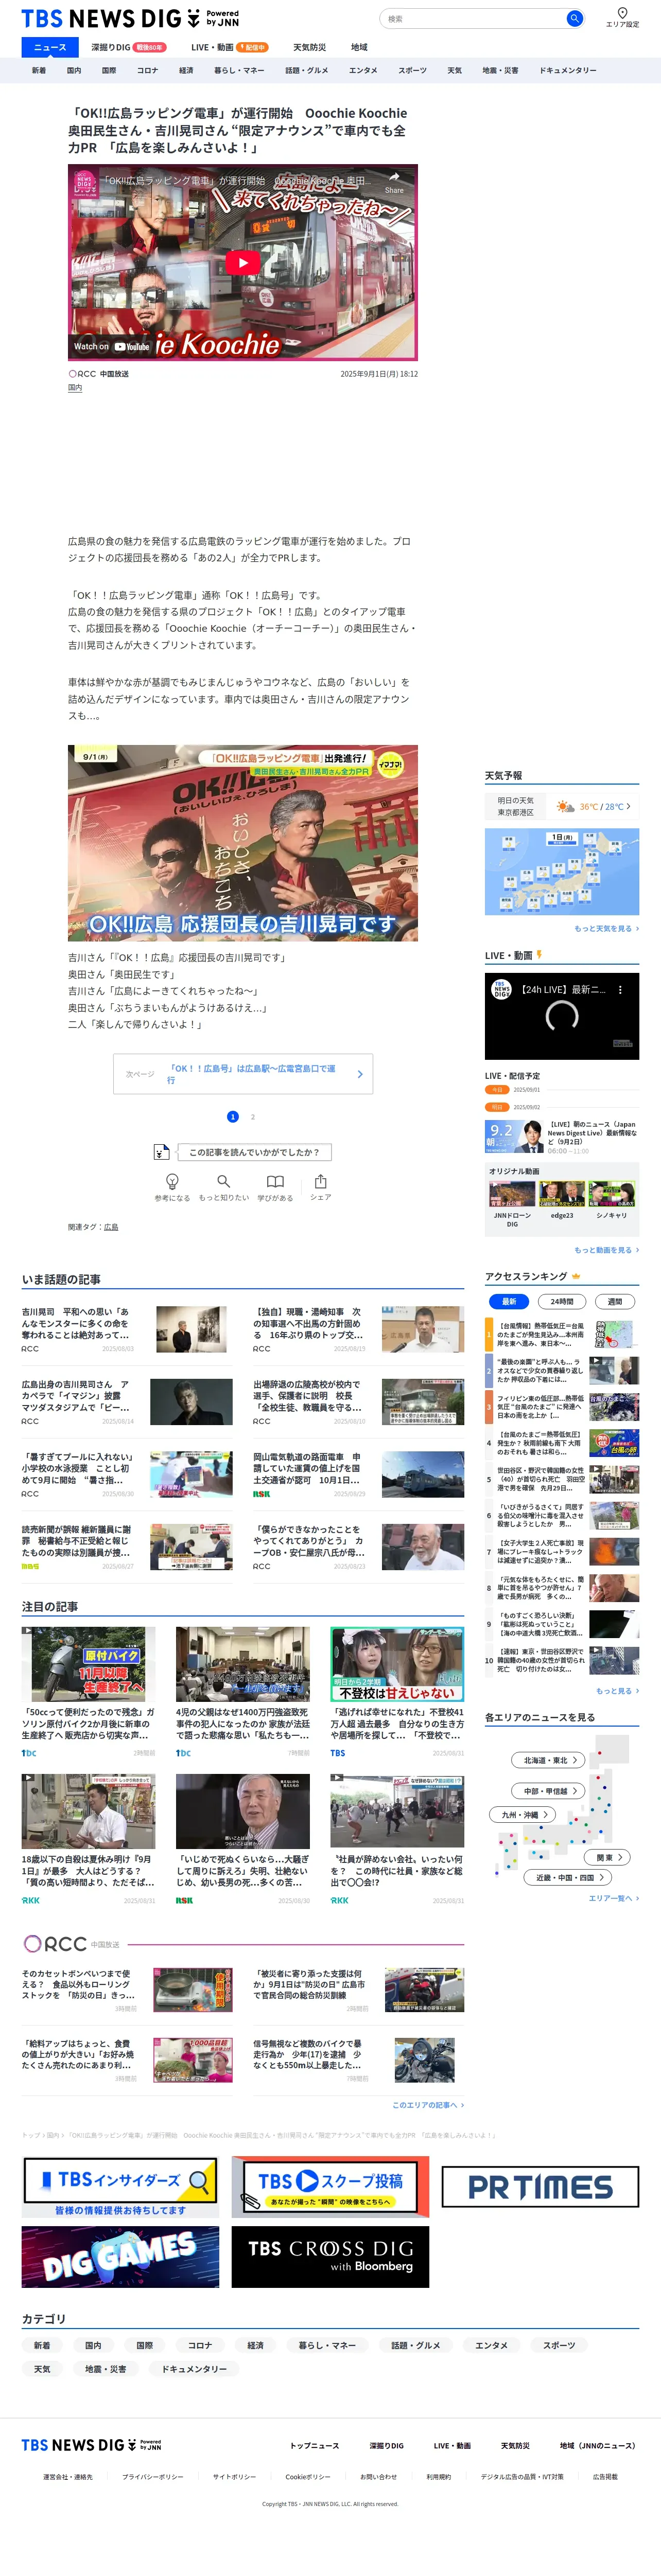The image size is (661, 2576).
Task: Click inside the 検索 search field
Action: coord(472,18)
